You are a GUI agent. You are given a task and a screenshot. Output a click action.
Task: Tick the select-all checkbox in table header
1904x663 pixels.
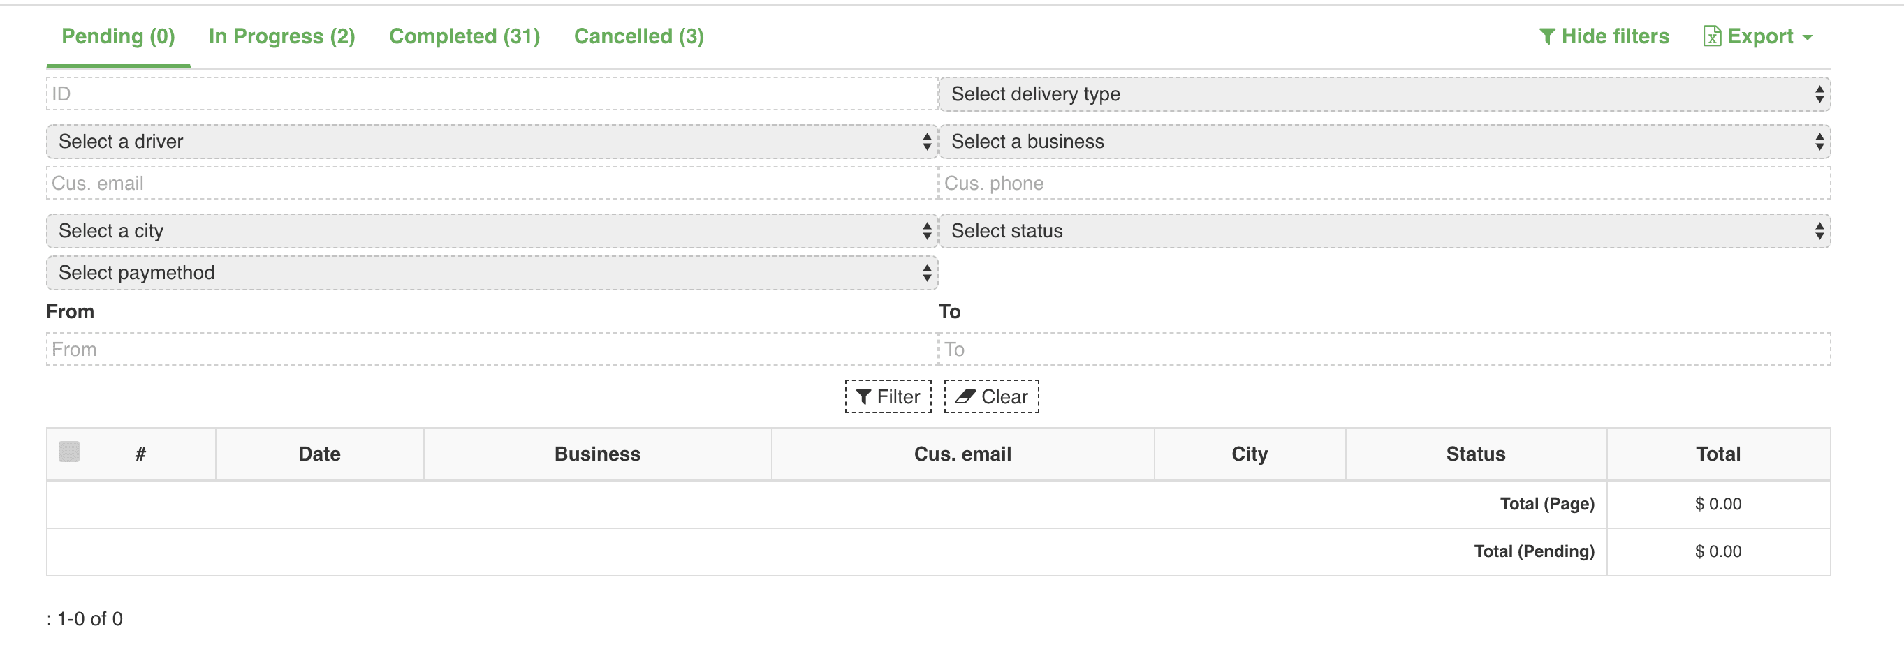(68, 451)
